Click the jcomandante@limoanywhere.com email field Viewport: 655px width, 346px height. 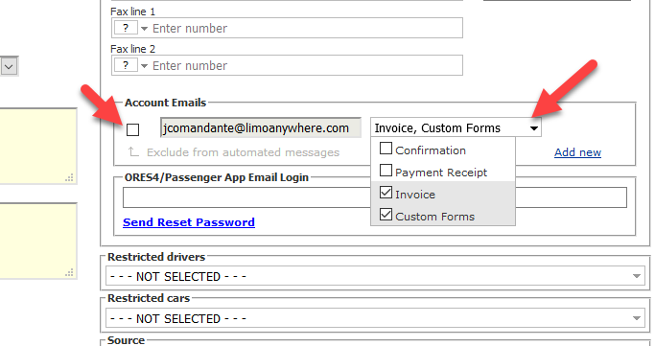tap(261, 127)
